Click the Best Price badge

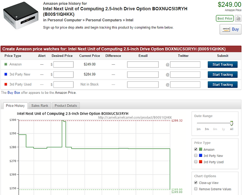coord(225,18)
